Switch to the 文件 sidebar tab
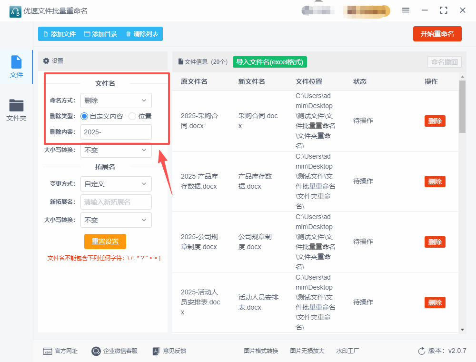This screenshot has height=362, width=476. pos(16,67)
